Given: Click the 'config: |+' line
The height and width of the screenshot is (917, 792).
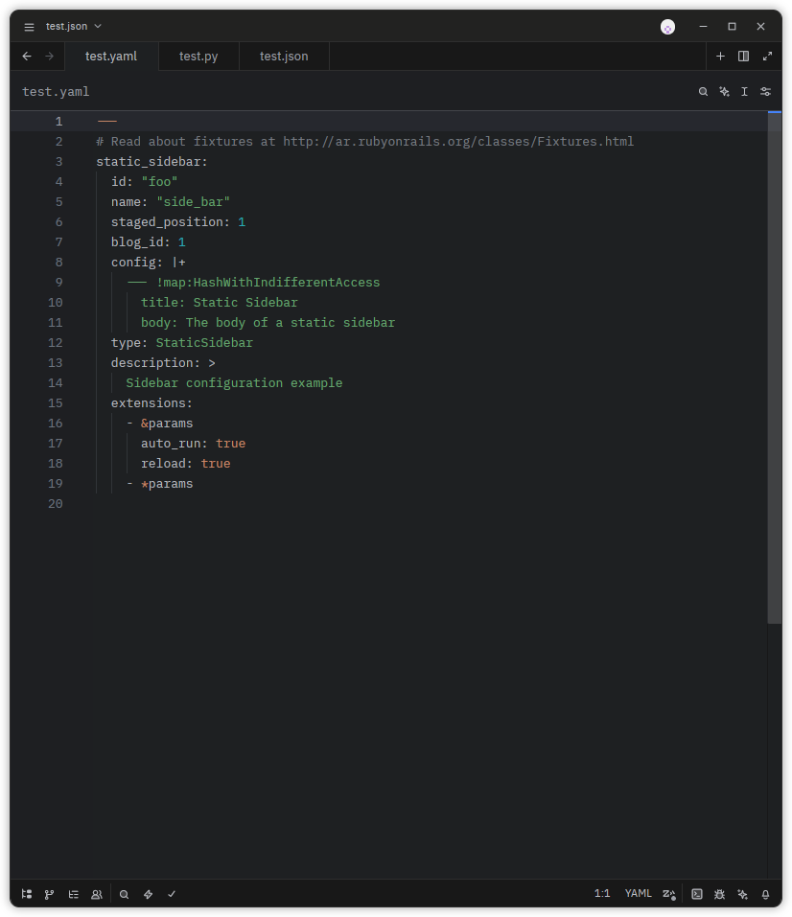Looking at the screenshot, I should click(148, 262).
